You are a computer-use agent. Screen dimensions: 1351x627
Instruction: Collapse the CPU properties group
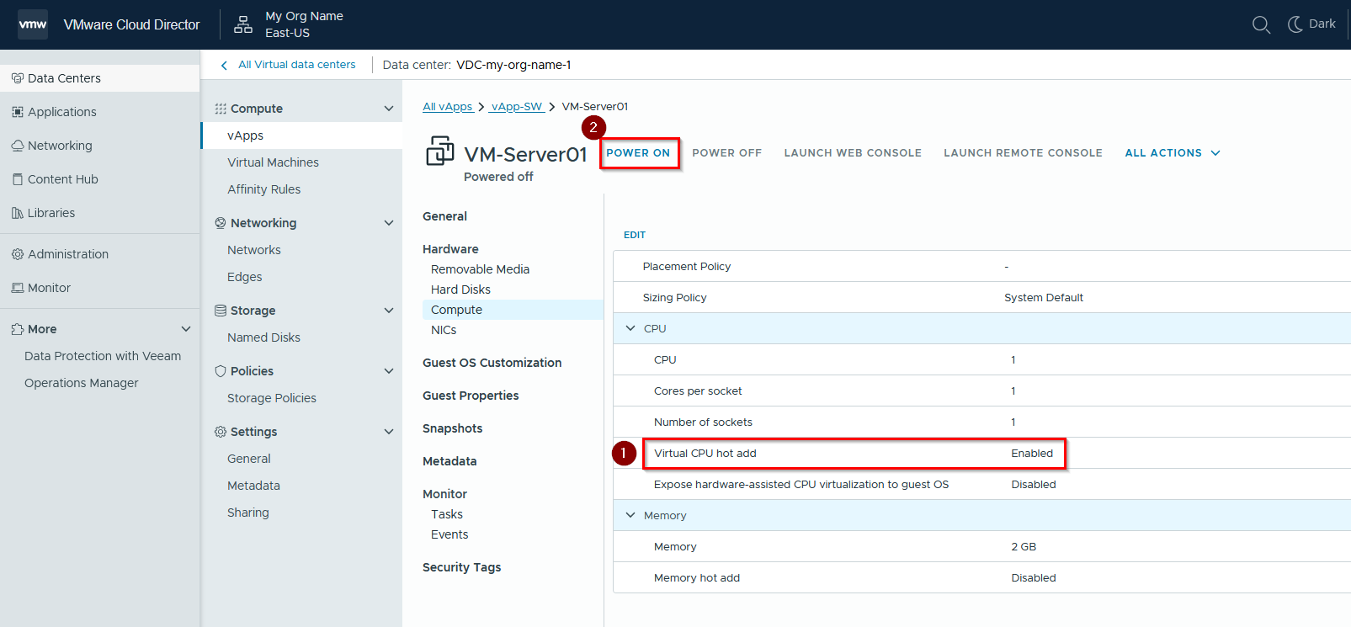click(x=630, y=328)
